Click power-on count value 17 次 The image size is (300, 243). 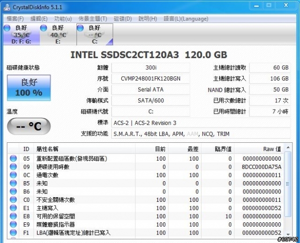pos(270,101)
